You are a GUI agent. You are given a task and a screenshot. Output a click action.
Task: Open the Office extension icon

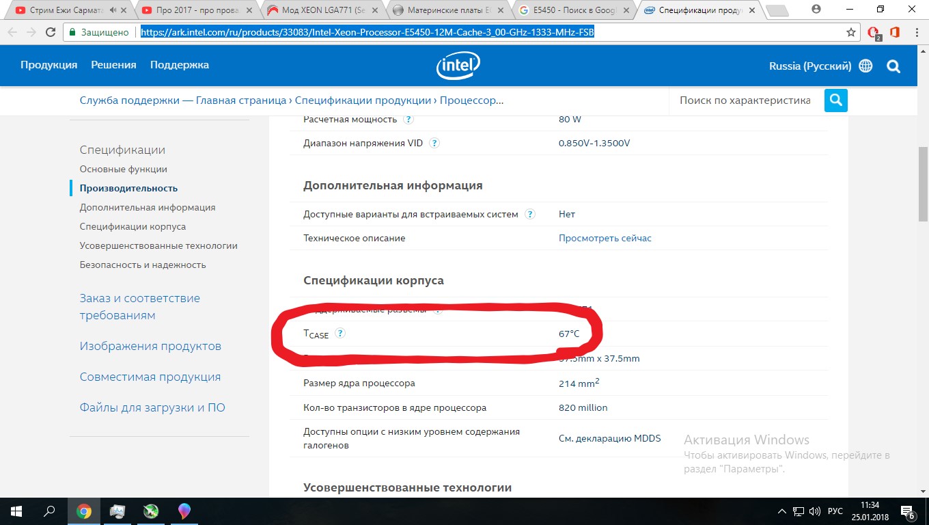(x=894, y=32)
